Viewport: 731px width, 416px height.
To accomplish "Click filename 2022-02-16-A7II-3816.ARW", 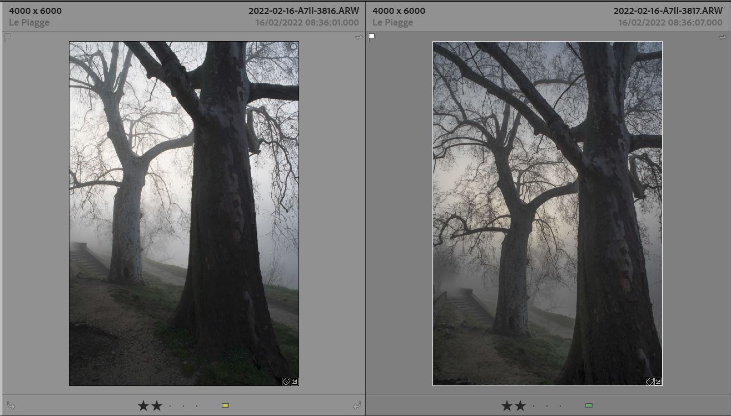I will [x=304, y=11].
